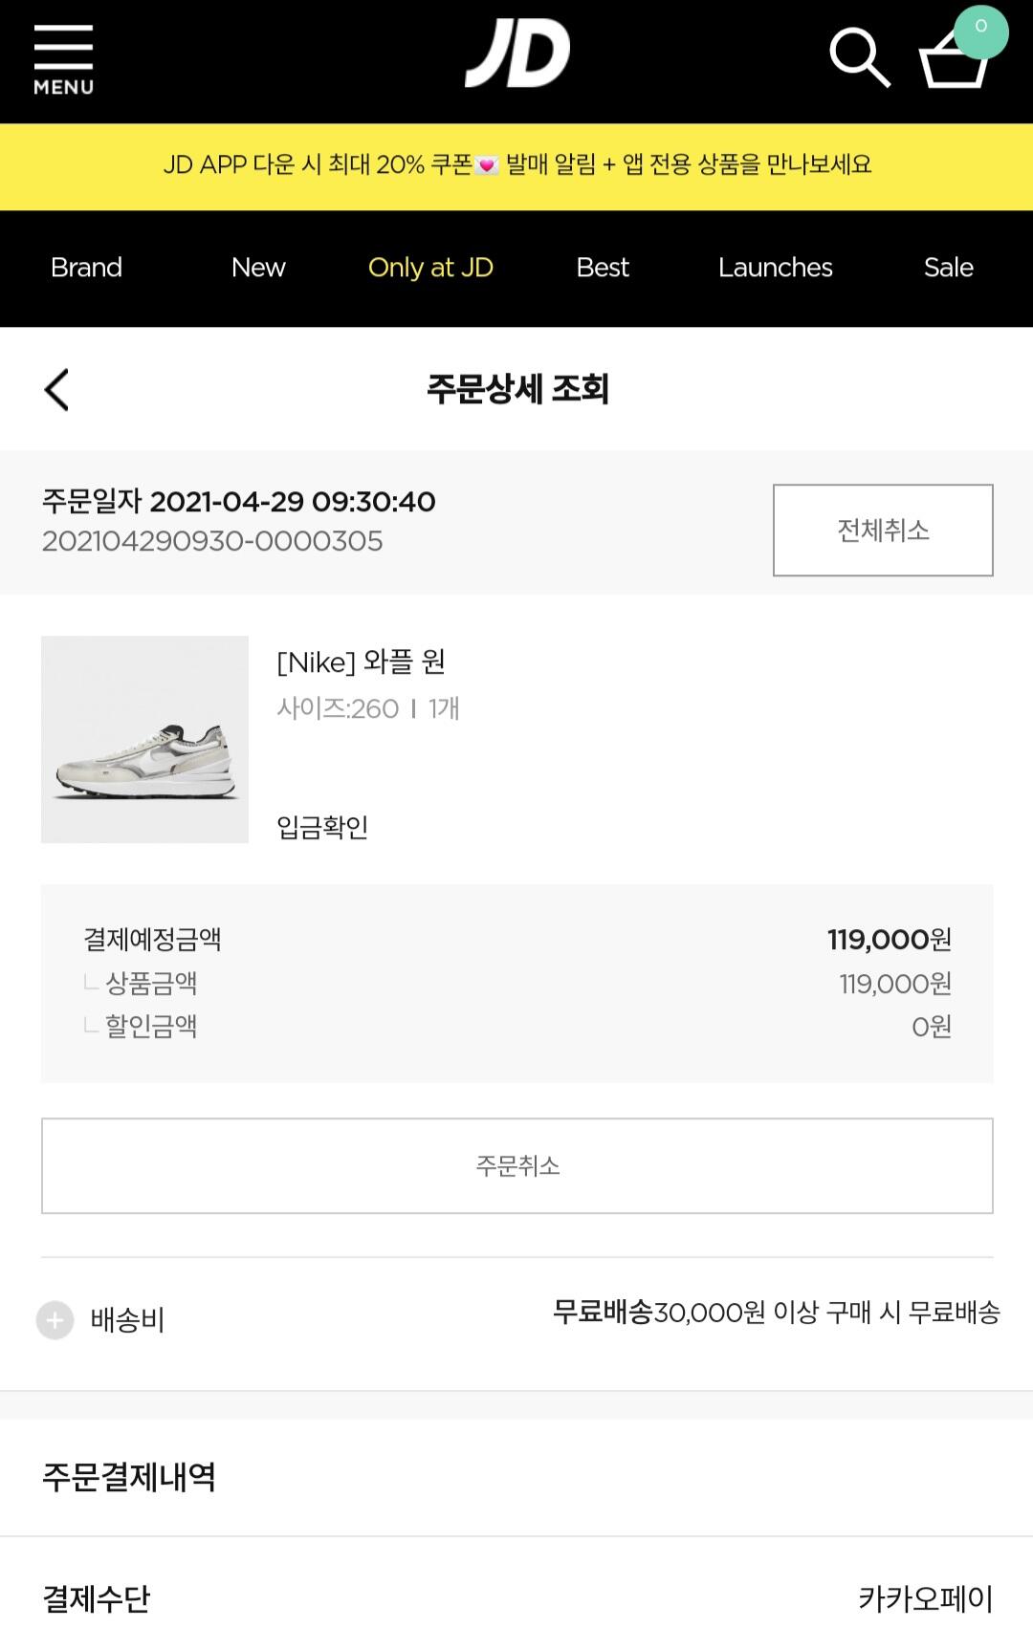Switch to the New tab

click(x=258, y=268)
